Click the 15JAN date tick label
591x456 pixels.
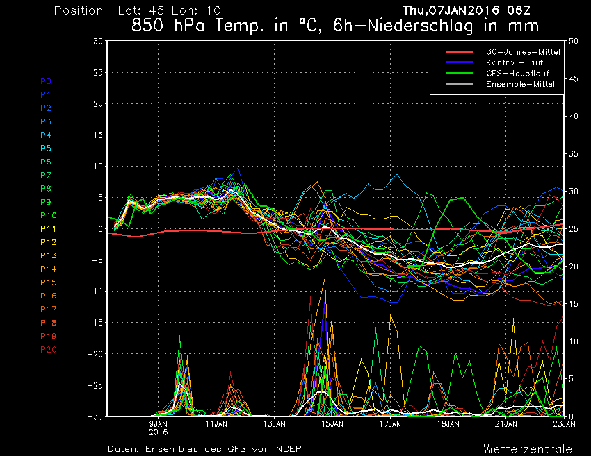click(x=332, y=423)
